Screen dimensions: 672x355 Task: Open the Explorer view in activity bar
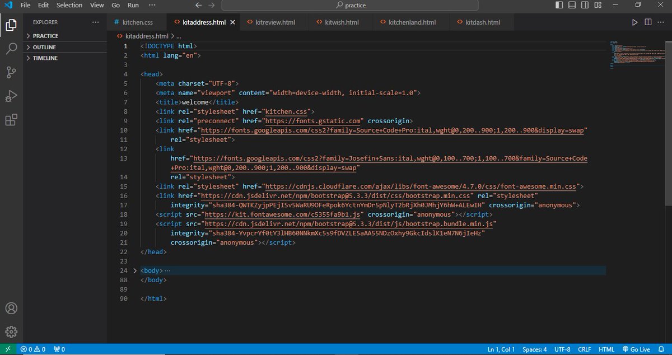pyautogui.click(x=11, y=25)
